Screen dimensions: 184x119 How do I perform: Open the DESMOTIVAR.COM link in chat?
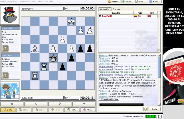(x=108, y=99)
